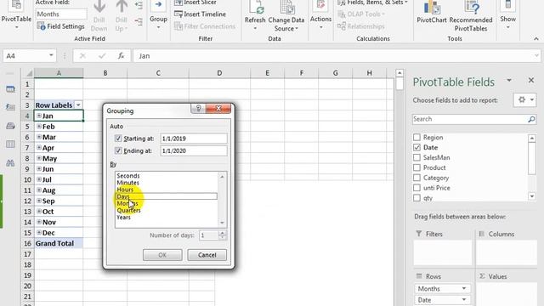Open the Actions menu button
This screenshot has width=544, height=306.
[320, 15]
